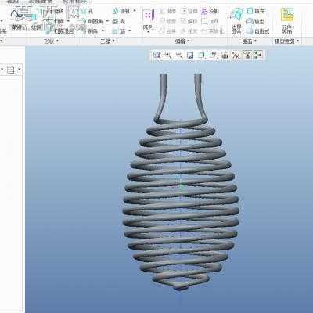Open the Display Style icon in view toolbar
The height and width of the screenshot is (313, 313).
[x=202, y=55]
